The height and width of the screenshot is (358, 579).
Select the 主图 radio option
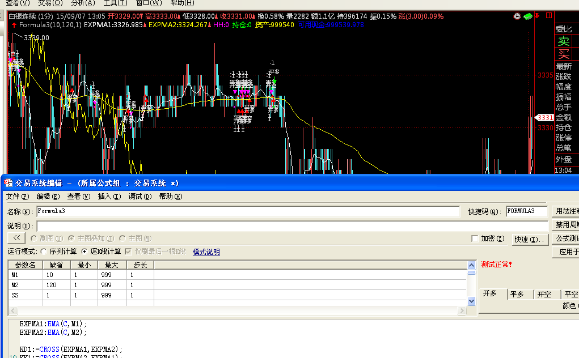[122, 238]
